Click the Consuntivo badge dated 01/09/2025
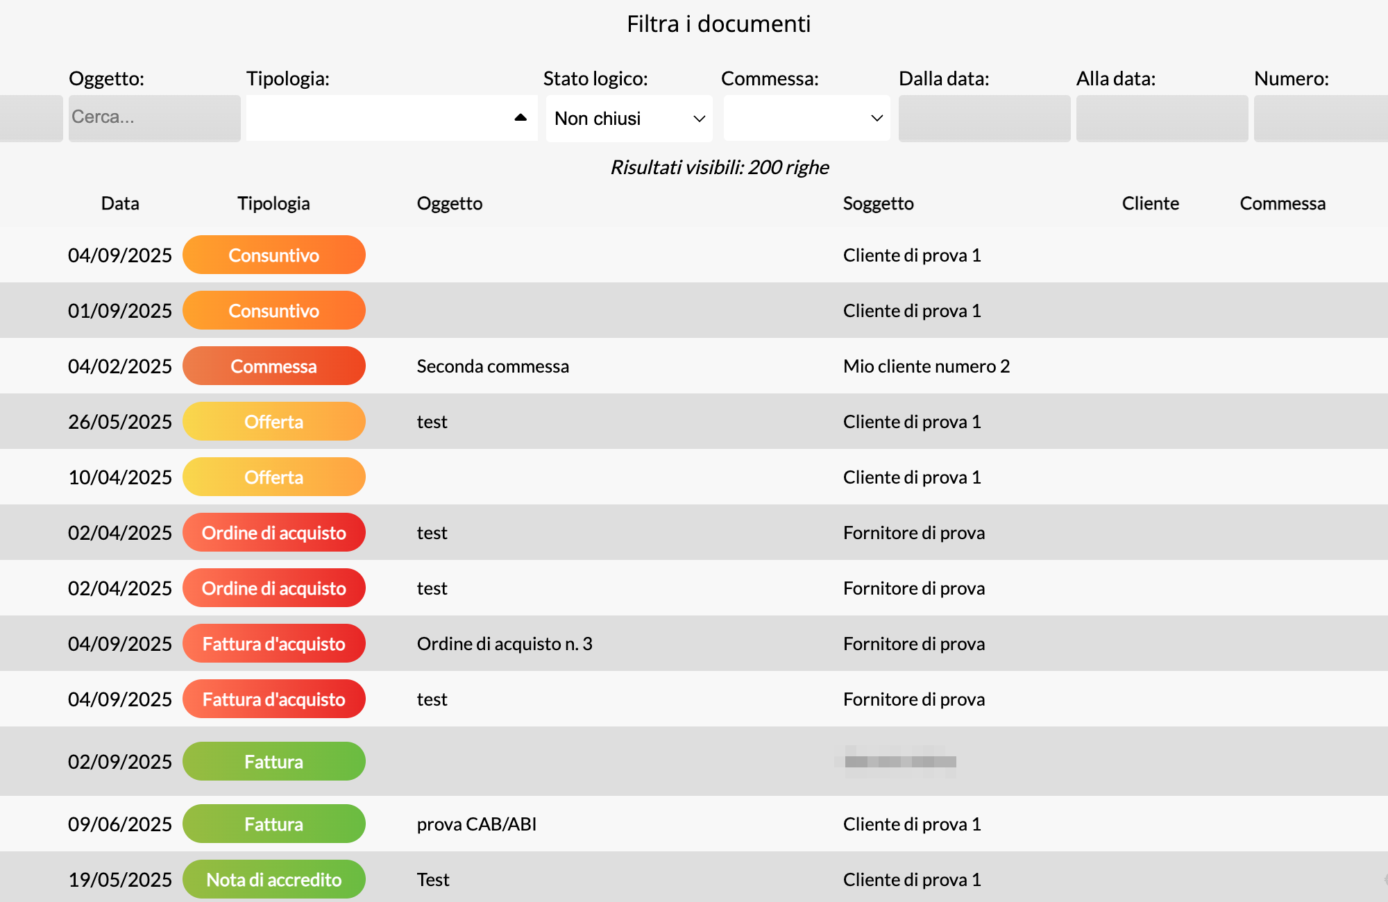The image size is (1388, 902). [273, 311]
